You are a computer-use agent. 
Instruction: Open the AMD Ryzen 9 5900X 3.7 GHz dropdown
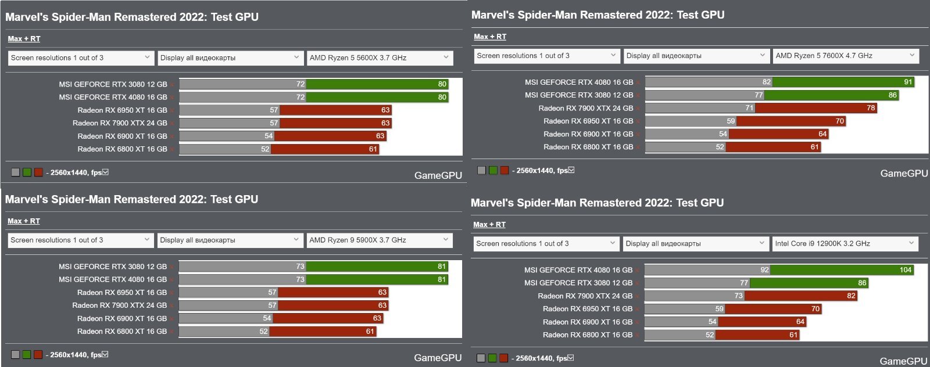point(380,240)
